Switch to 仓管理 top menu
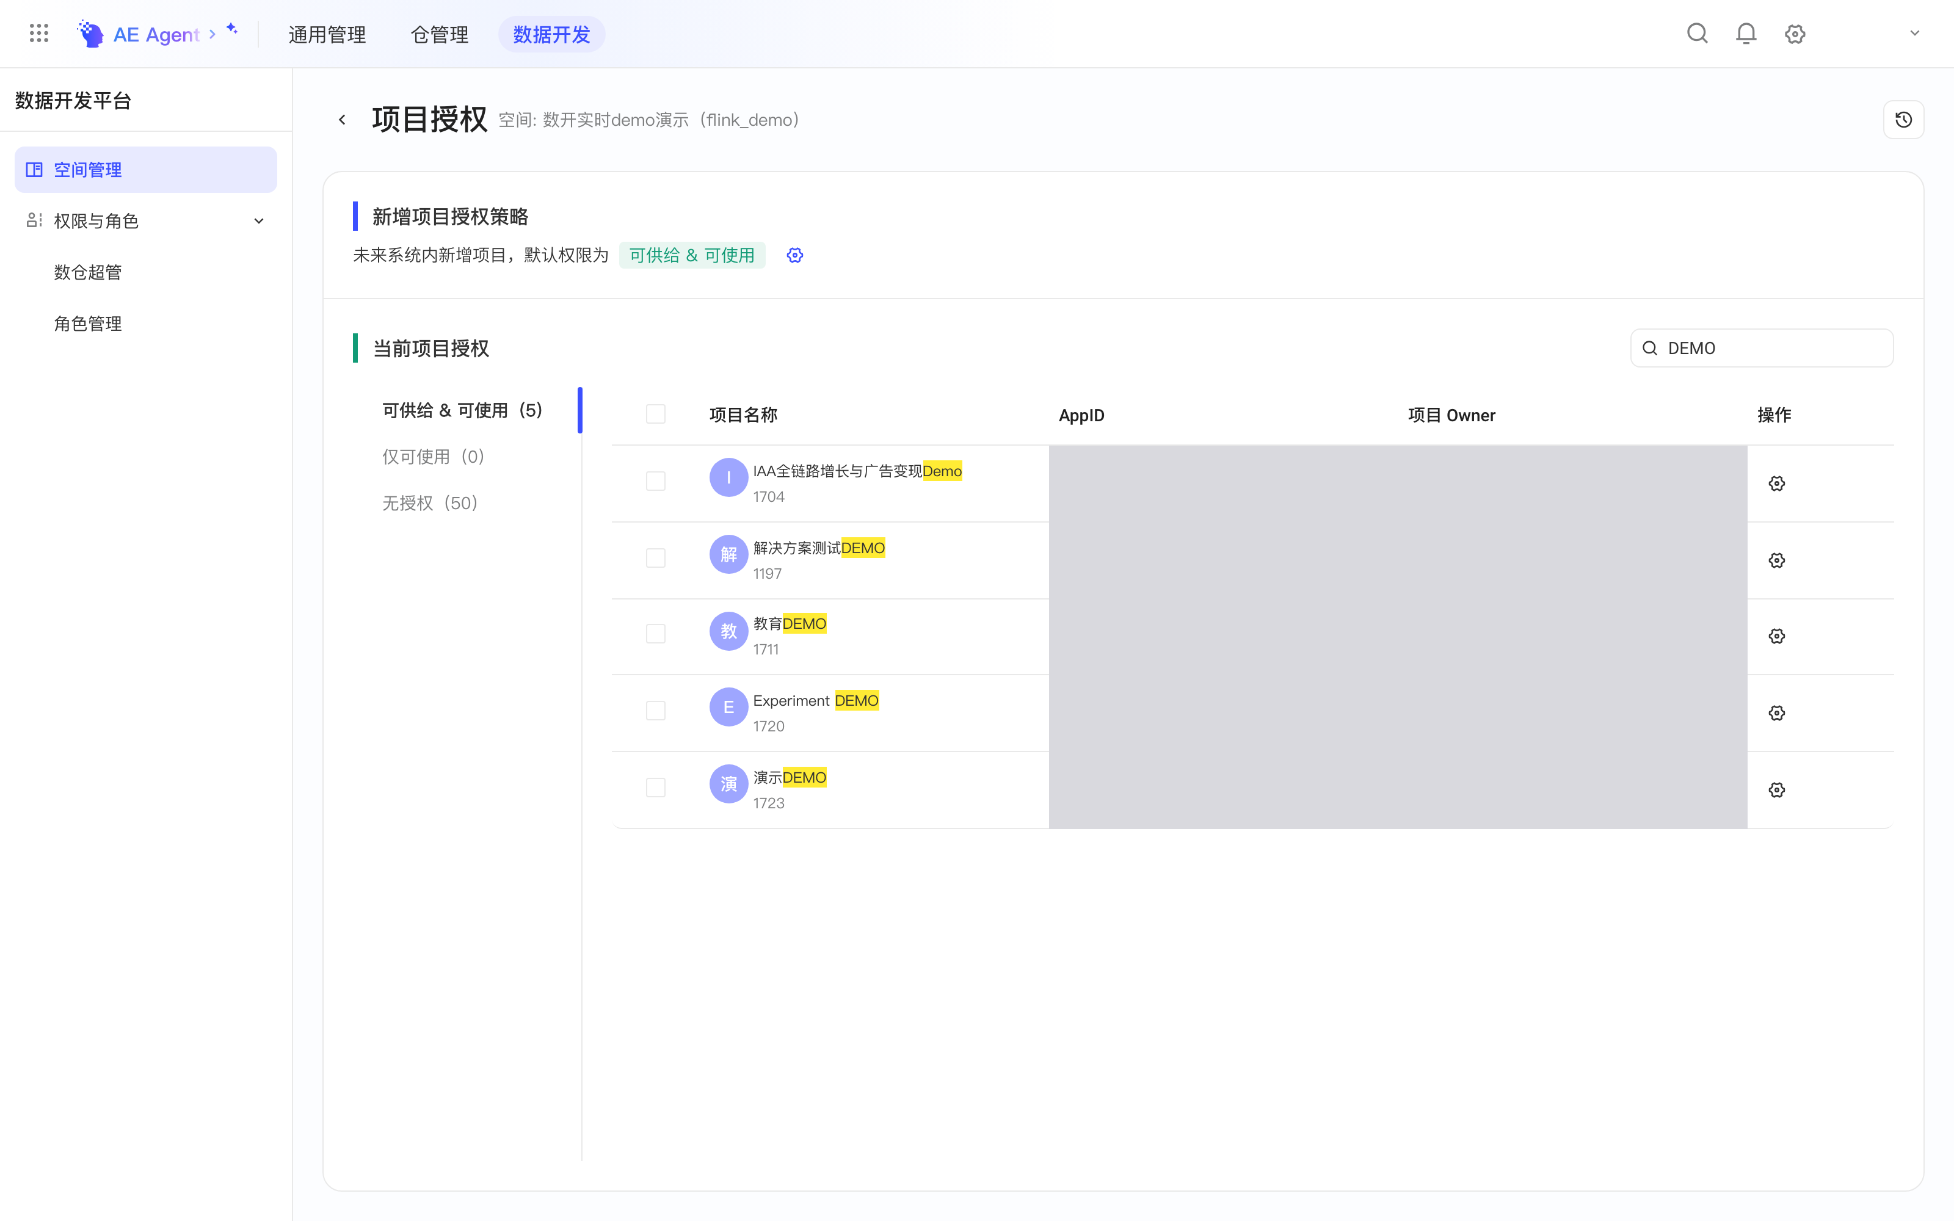The height and width of the screenshot is (1221, 1954). pos(439,34)
